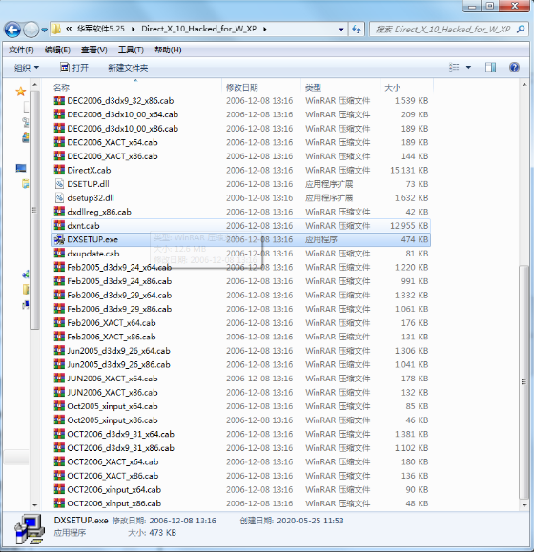
Task: Select DEC2006_d3dx10_00_x64.cab icon
Action: coord(59,114)
